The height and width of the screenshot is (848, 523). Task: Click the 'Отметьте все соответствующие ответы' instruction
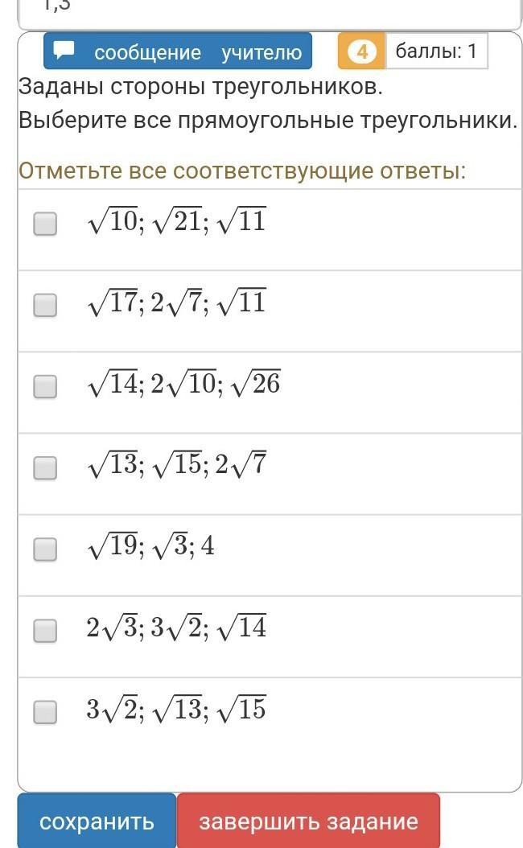(x=242, y=171)
